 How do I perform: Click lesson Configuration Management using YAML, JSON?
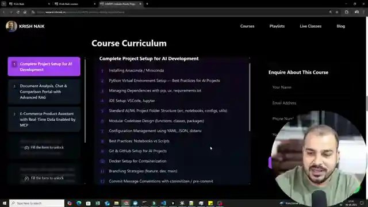click(155, 131)
